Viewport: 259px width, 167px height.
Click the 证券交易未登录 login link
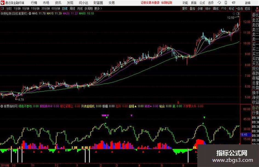coord(150,3)
